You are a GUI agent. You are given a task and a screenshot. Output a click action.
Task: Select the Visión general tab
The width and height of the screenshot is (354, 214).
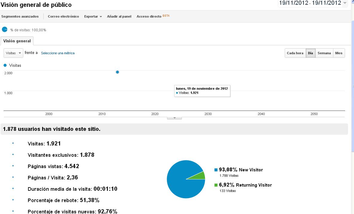(x=17, y=41)
